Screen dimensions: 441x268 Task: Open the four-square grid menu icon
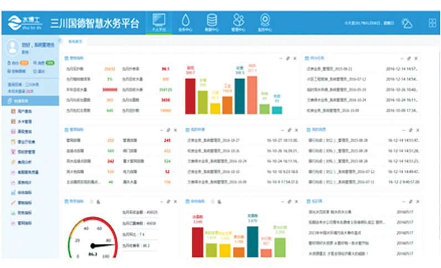pos(432,23)
